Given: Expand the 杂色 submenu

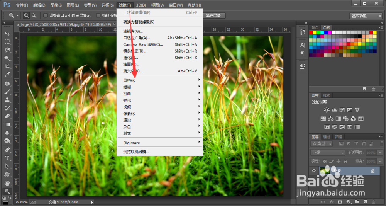Looking at the screenshot, I should (159, 127).
